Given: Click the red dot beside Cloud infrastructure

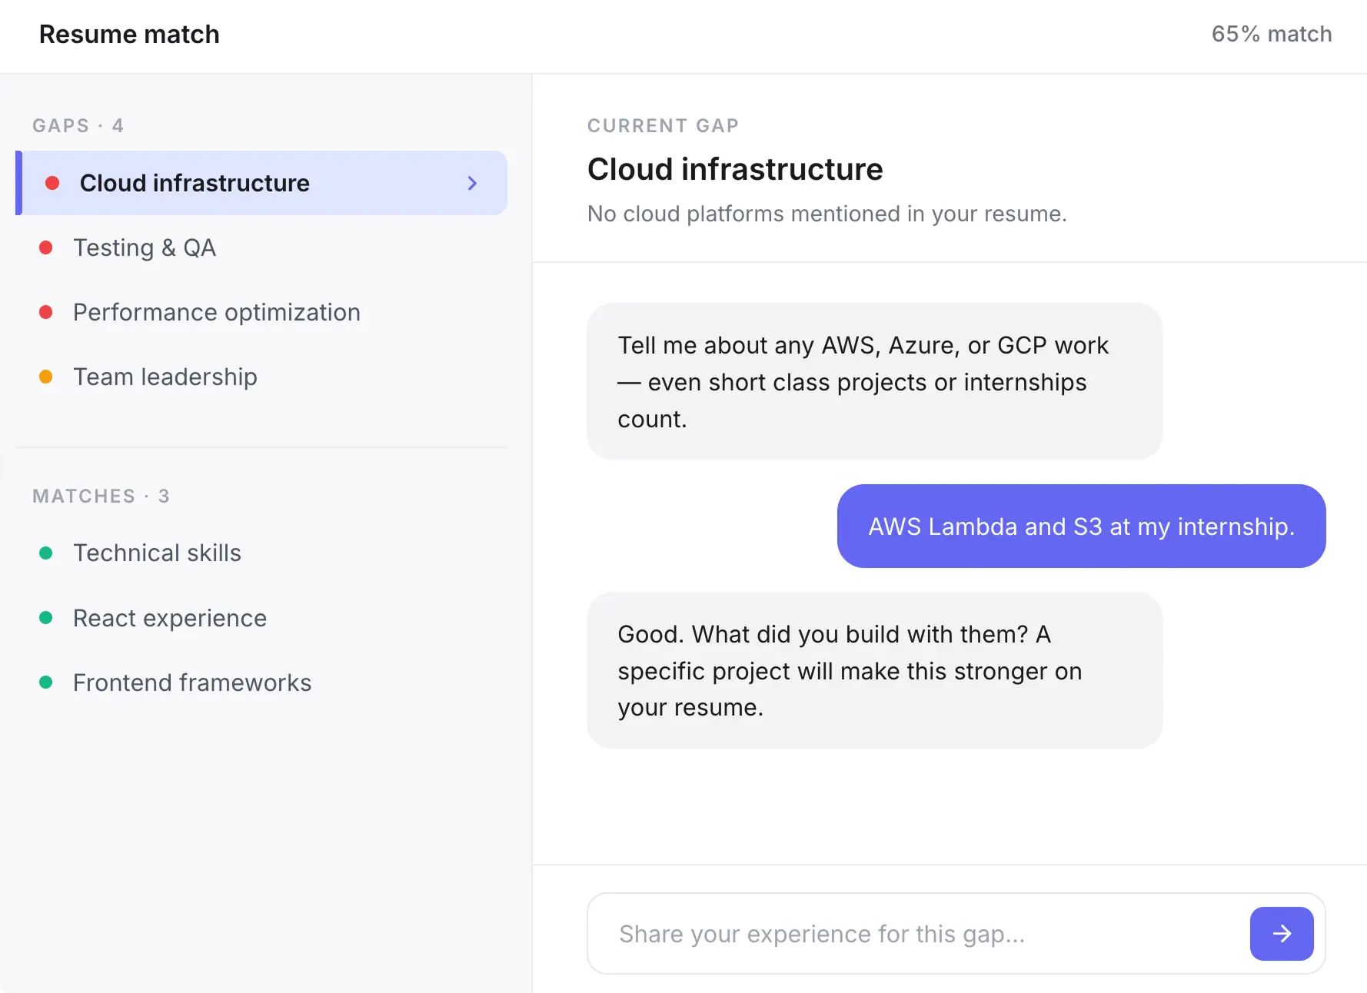Looking at the screenshot, I should pos(52,183).
